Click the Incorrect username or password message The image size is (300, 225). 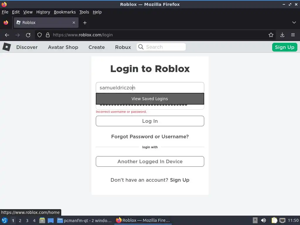coord(121,112)
